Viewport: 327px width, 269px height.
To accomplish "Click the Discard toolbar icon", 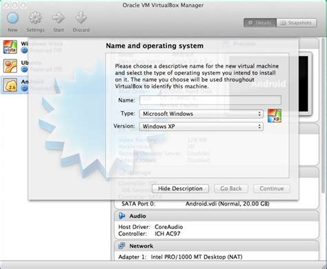I will point(81,18).
